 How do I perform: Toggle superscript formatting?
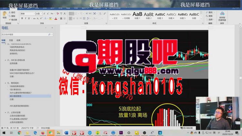[x=41, y=18]
